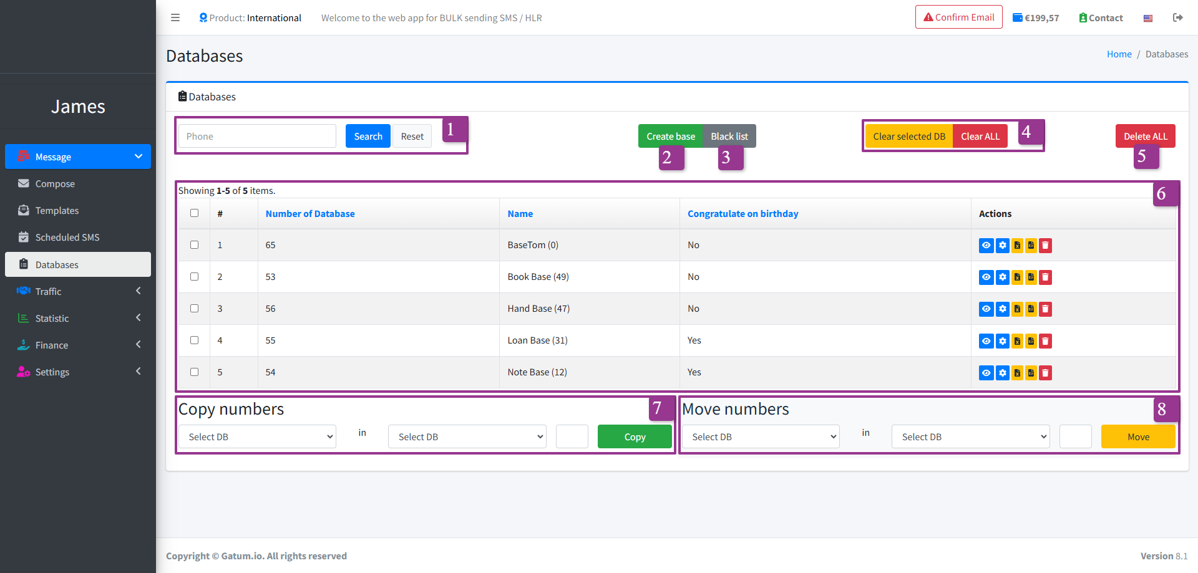
Task: Open settings gear for Book Base row
Action: 1002,277
